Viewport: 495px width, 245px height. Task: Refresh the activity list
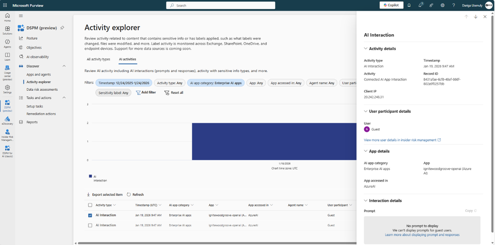point(135,194)
